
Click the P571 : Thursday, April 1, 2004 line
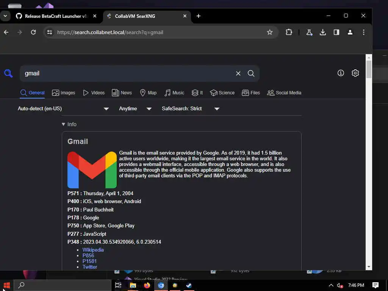100,193
